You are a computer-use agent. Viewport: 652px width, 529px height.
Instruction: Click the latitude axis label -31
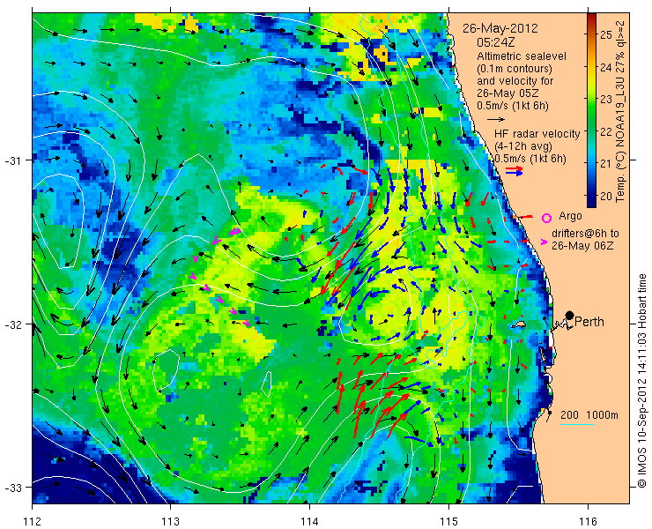tap(15, 160)
